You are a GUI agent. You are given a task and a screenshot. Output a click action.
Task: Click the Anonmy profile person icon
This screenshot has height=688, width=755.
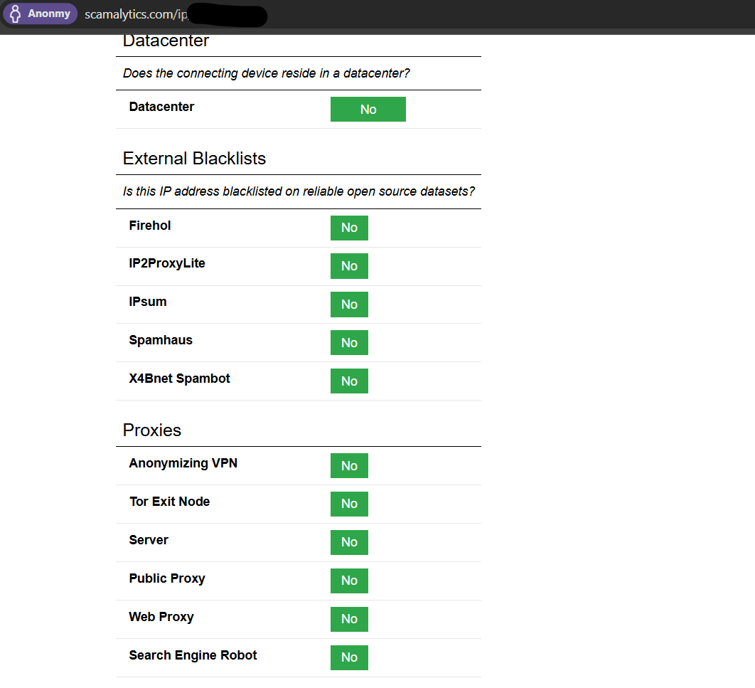(15, 14)
